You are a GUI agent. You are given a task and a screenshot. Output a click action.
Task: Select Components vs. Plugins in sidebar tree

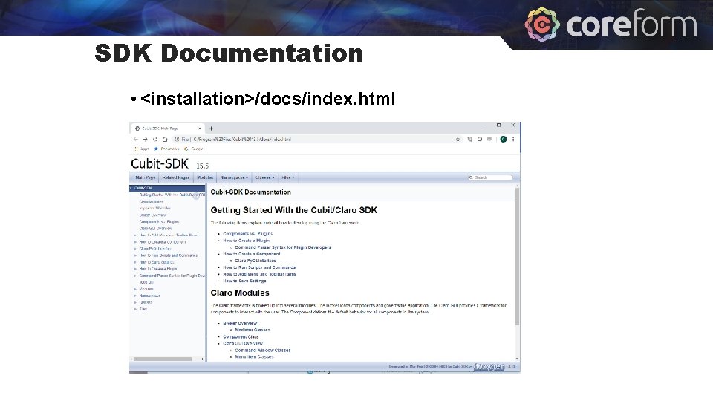[x=159, y=222]
